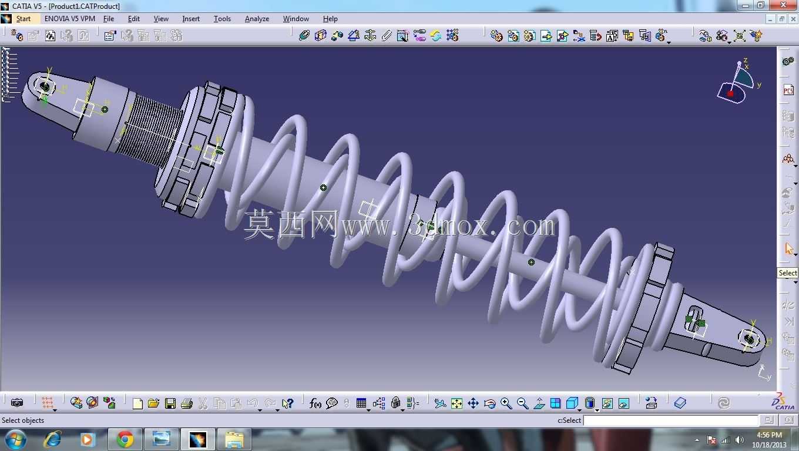Click the Design Table icon
The width and height of the screenshot is (799, 451).
point(361,403)
